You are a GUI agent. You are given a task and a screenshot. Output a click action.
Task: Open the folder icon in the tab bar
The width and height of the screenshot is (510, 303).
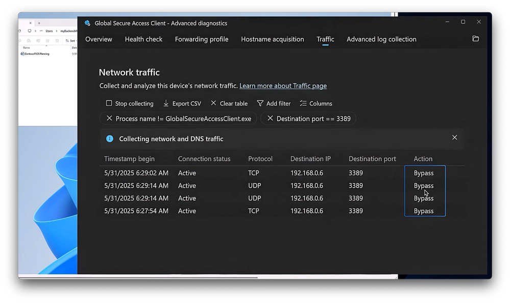(475, 39)
